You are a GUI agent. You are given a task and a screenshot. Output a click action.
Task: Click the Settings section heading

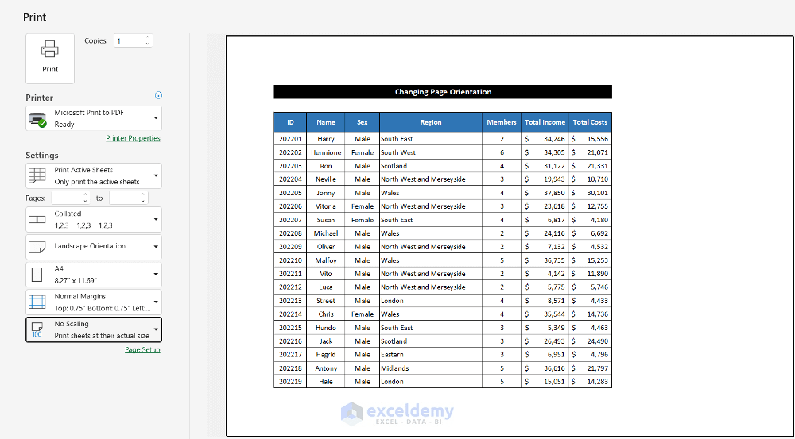pos(42,156)
